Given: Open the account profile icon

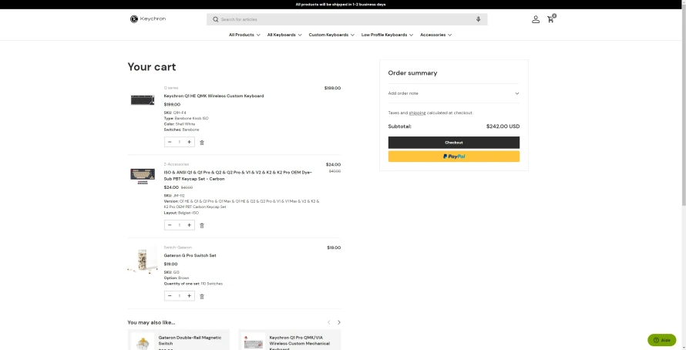Looking at the screenshot, I should 536,19.
